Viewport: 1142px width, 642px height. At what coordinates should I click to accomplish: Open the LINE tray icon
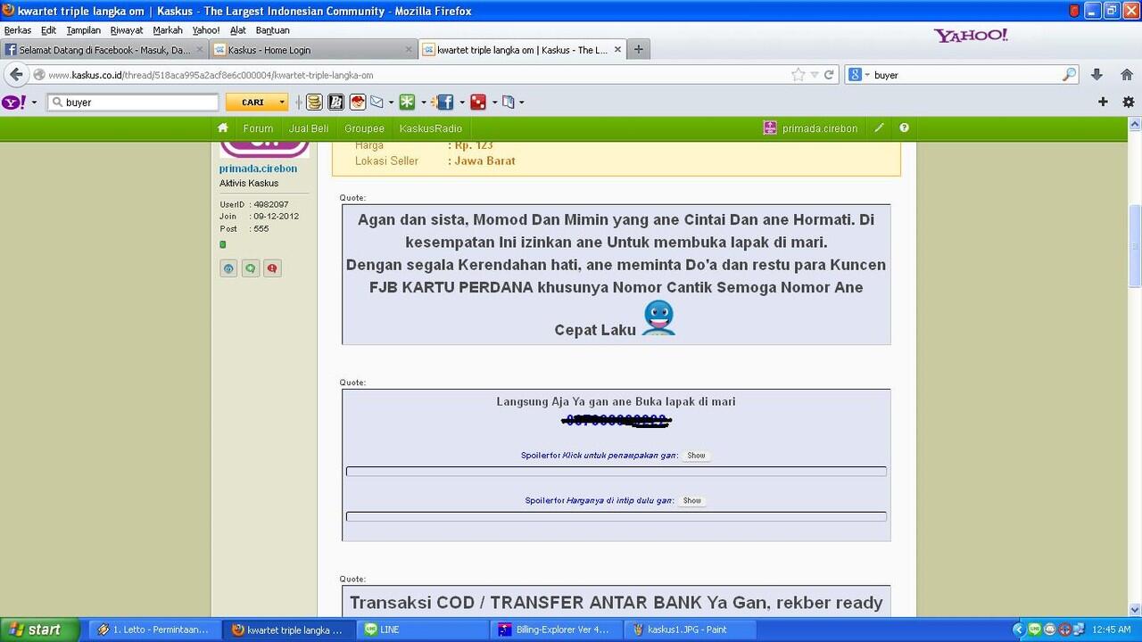pos(1035,630)
